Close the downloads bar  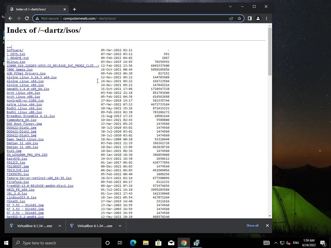click(x=267, y=226)
